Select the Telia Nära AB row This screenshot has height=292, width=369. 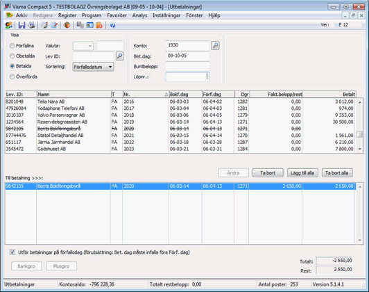tap(180, 102)
